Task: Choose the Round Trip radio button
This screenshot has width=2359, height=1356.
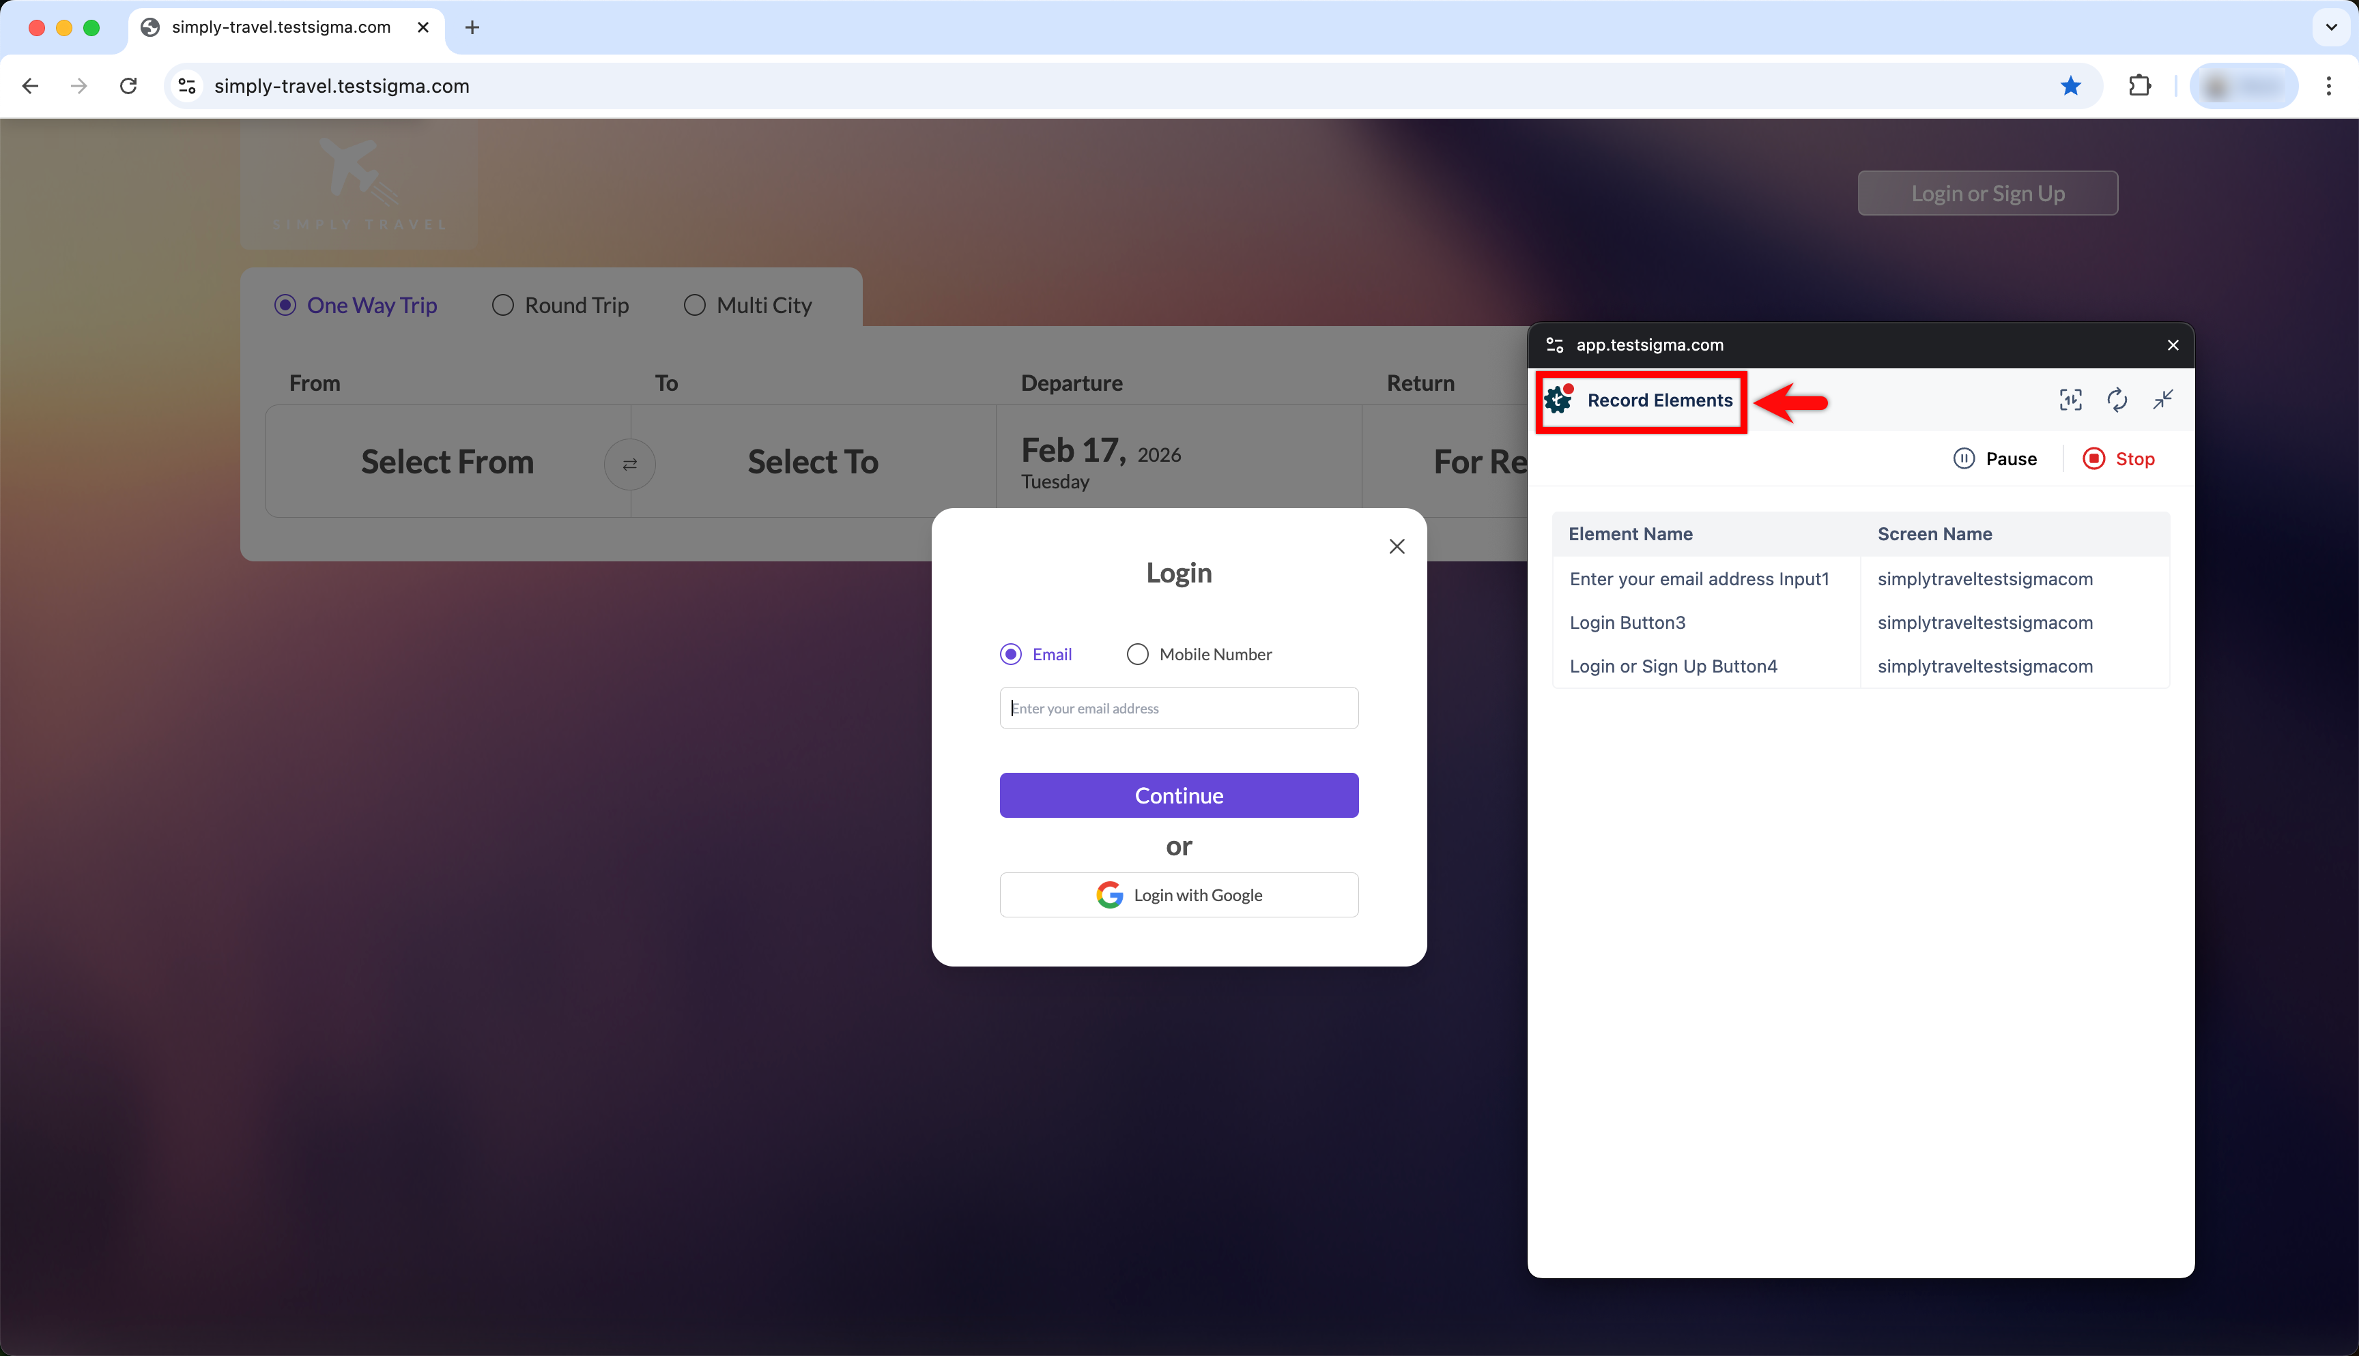Action: point(503,306)
